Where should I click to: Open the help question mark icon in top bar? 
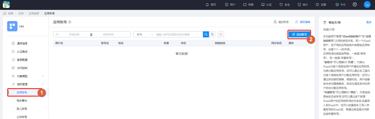[x=354, y=4]
